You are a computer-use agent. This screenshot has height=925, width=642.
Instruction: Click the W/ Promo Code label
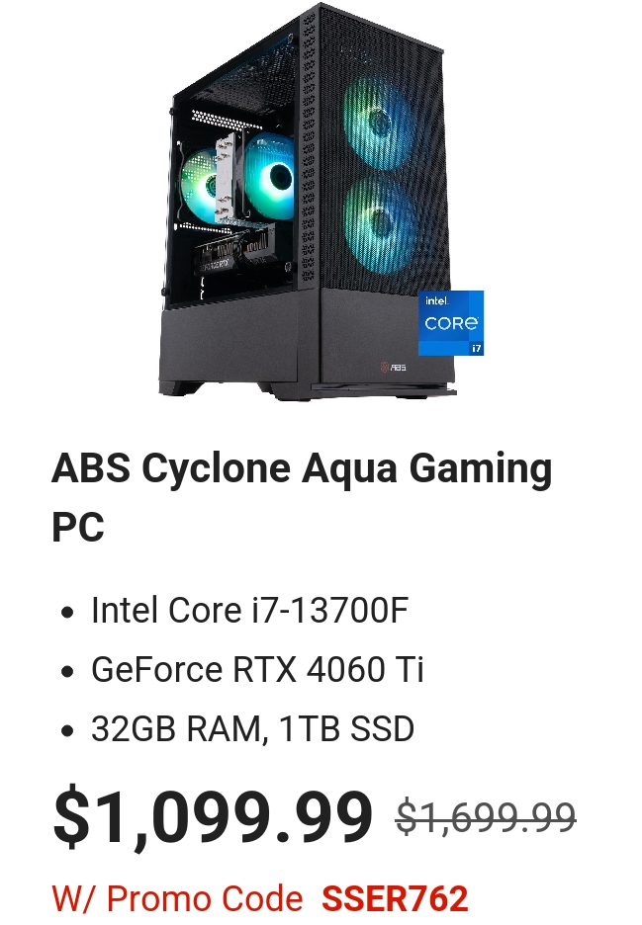point(177,898)
